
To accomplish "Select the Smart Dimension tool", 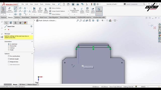I will 10,10.
